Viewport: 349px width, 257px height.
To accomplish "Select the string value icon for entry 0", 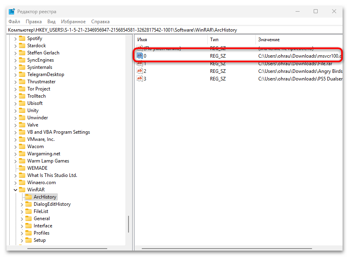I will [139, 56].
